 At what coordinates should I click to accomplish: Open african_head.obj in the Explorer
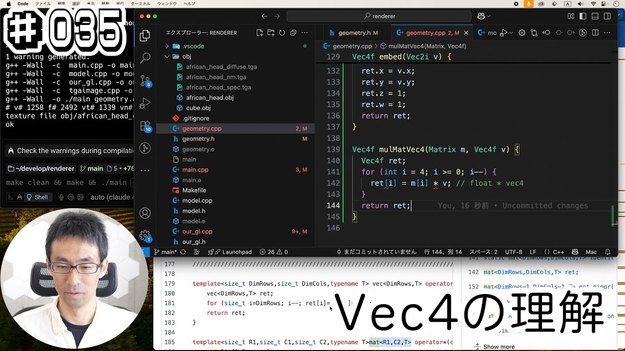[x=209, y=97]
